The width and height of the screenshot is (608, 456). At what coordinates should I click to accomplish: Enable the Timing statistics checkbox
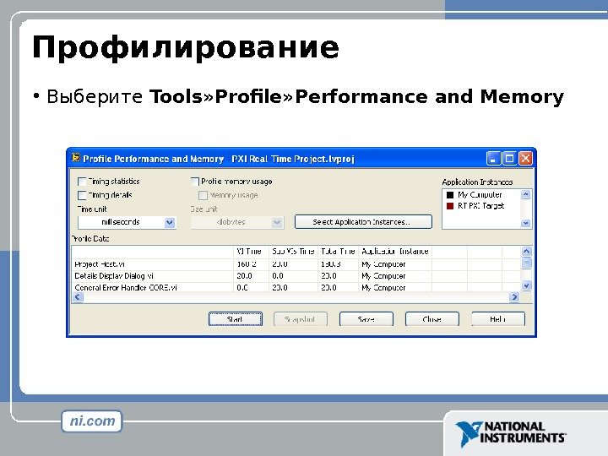[x=82, y=182]
